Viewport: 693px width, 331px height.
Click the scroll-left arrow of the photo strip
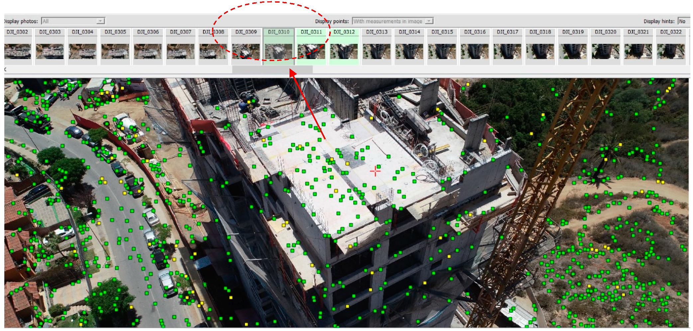[5, 69]
